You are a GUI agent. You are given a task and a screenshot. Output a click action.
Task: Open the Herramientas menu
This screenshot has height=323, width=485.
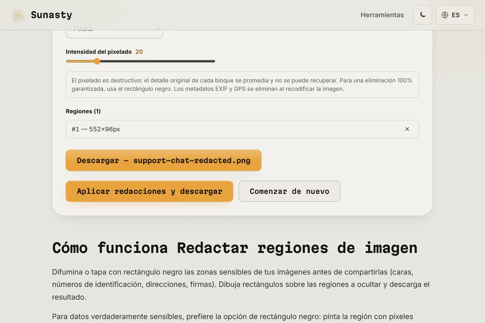382,15
